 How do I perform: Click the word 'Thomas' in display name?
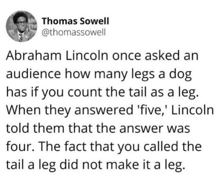(60, 21)
